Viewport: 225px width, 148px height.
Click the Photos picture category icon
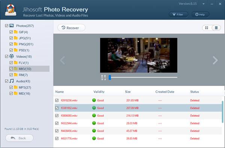point(12,25)
